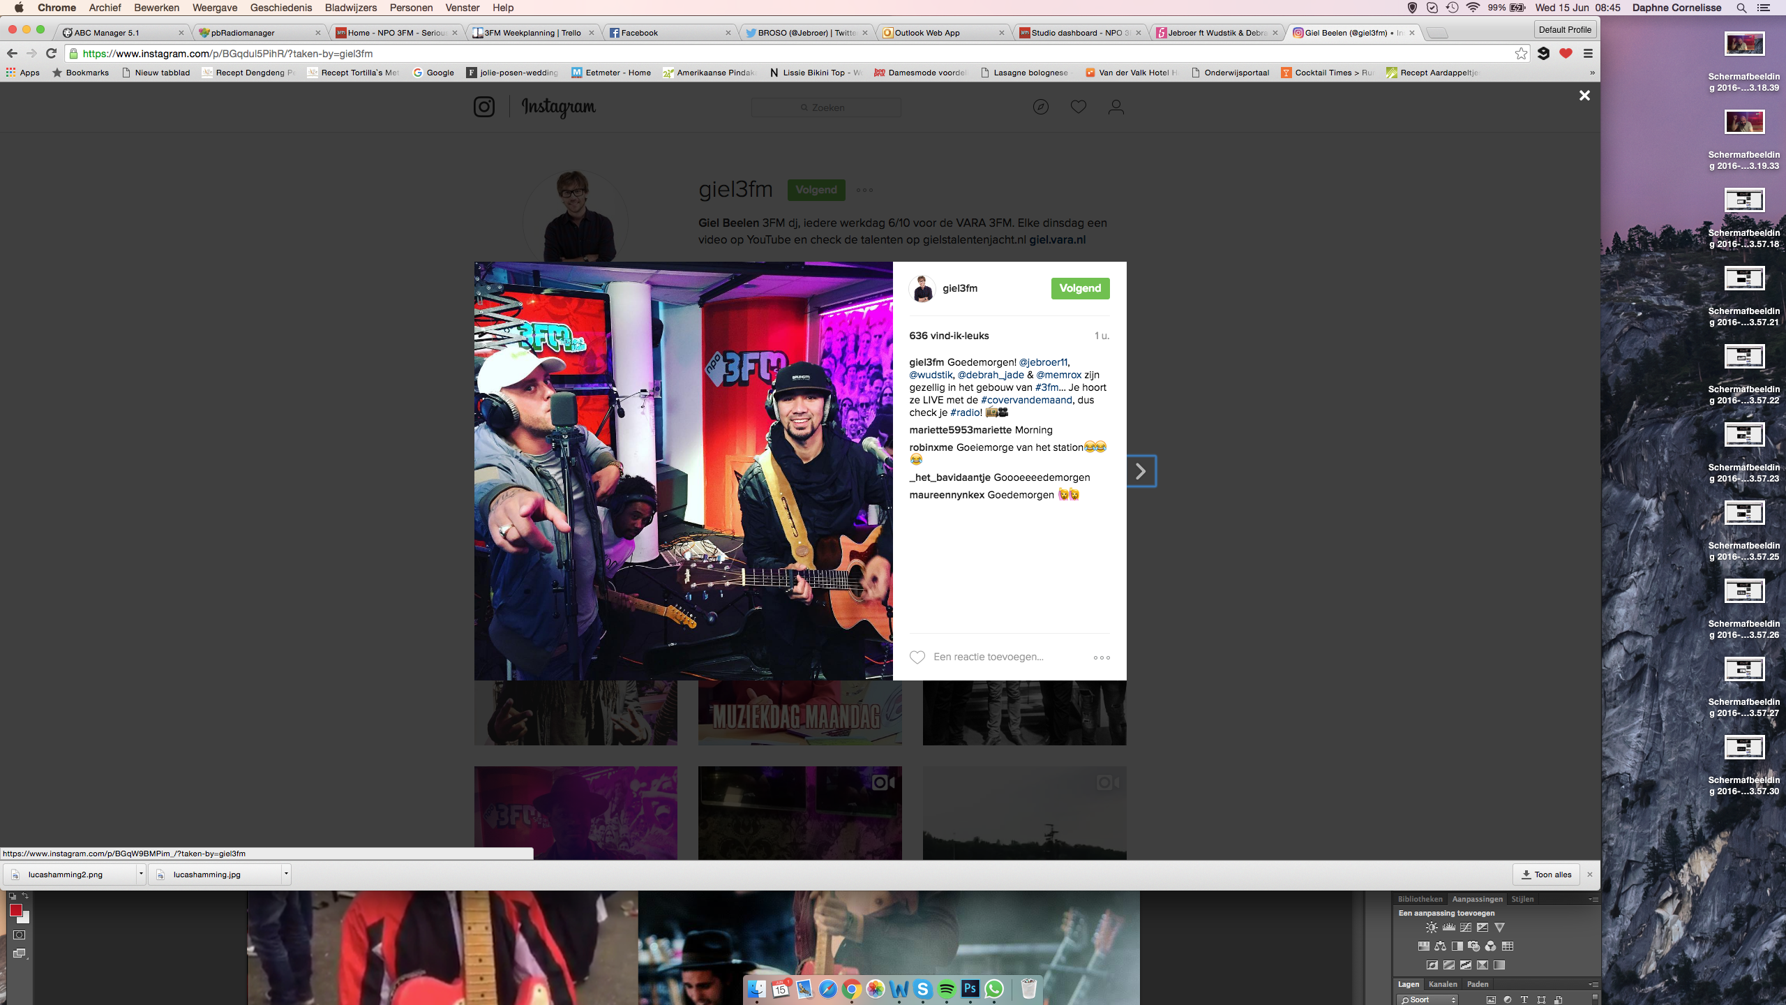The image size is (1786, 1005).
Task: Toggle pixel layer filter in Lagen panel
Action: pos(1491,999)
